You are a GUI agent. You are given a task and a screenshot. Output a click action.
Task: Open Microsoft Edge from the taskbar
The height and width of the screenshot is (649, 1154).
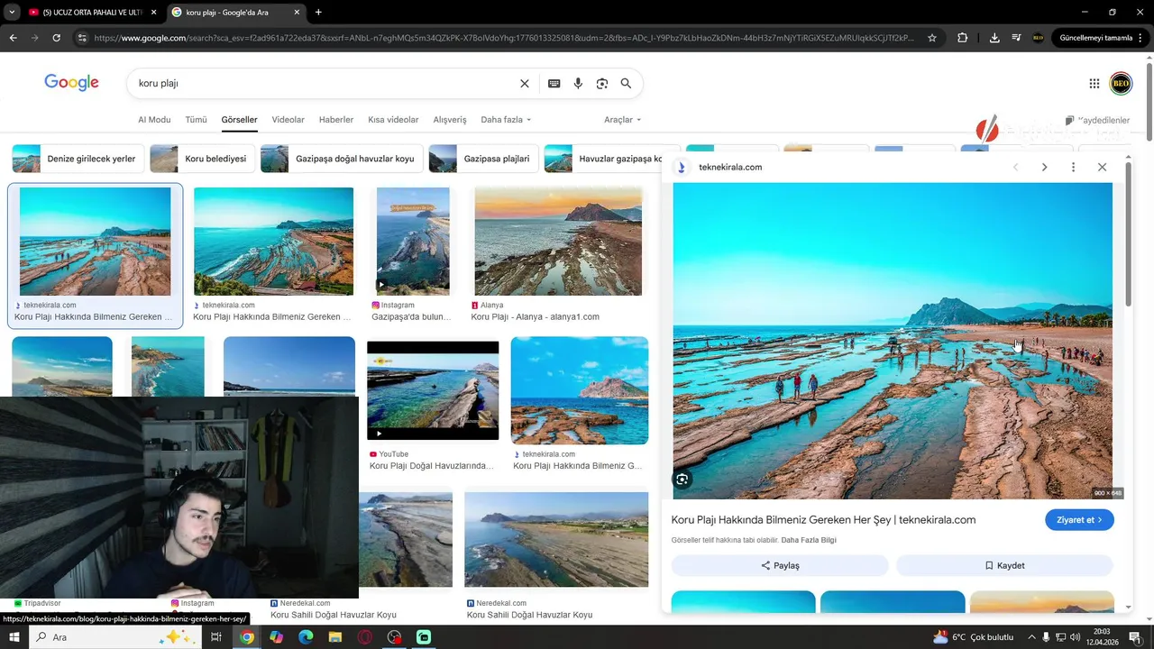(x=306, y=637)
